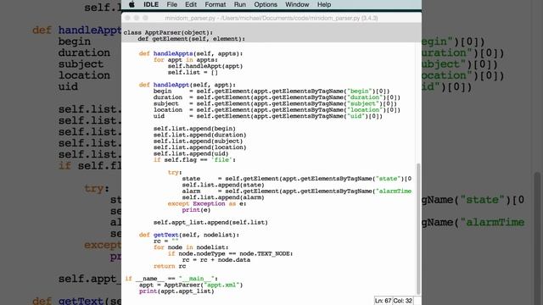Click 'except Exception as e:' line
This screenshot has height=305, width=543.
coord(207,203)
